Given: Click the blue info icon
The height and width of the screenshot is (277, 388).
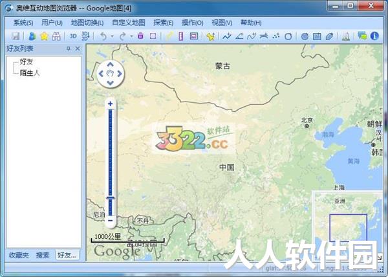Looking at the screenshot, I should (374, 36).
